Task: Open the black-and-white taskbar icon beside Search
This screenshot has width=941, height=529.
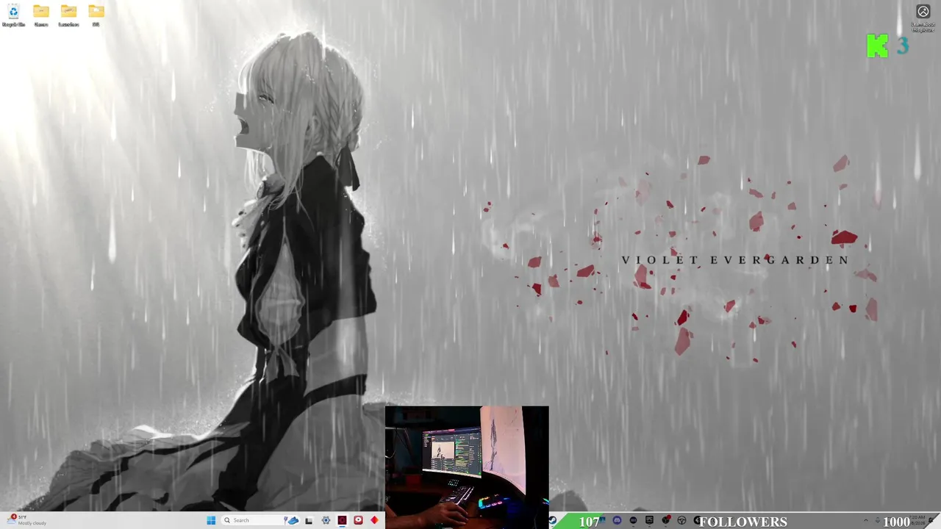Action: (309, 520)
